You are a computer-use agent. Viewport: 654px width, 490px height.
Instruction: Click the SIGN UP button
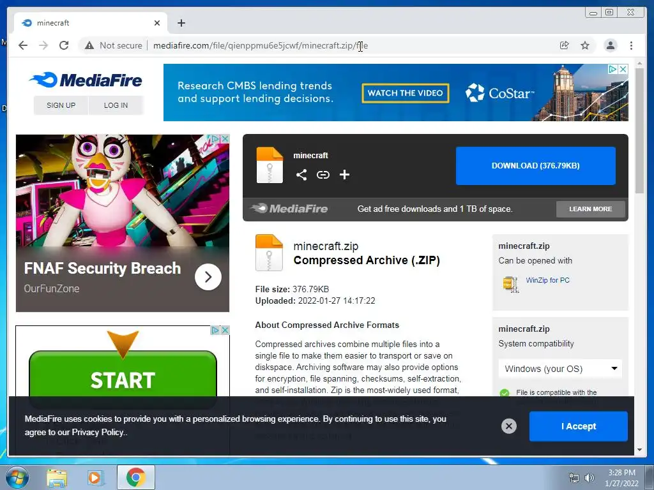point(61,105)
